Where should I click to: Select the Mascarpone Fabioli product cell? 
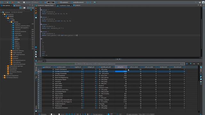click(63, 80)
